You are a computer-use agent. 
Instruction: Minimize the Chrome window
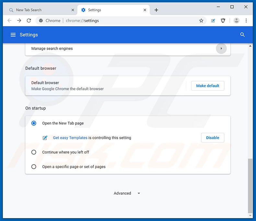[x=218, y=7]
